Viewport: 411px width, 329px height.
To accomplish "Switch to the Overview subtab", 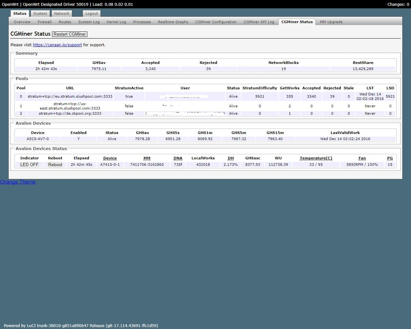I will click(22, 22).
